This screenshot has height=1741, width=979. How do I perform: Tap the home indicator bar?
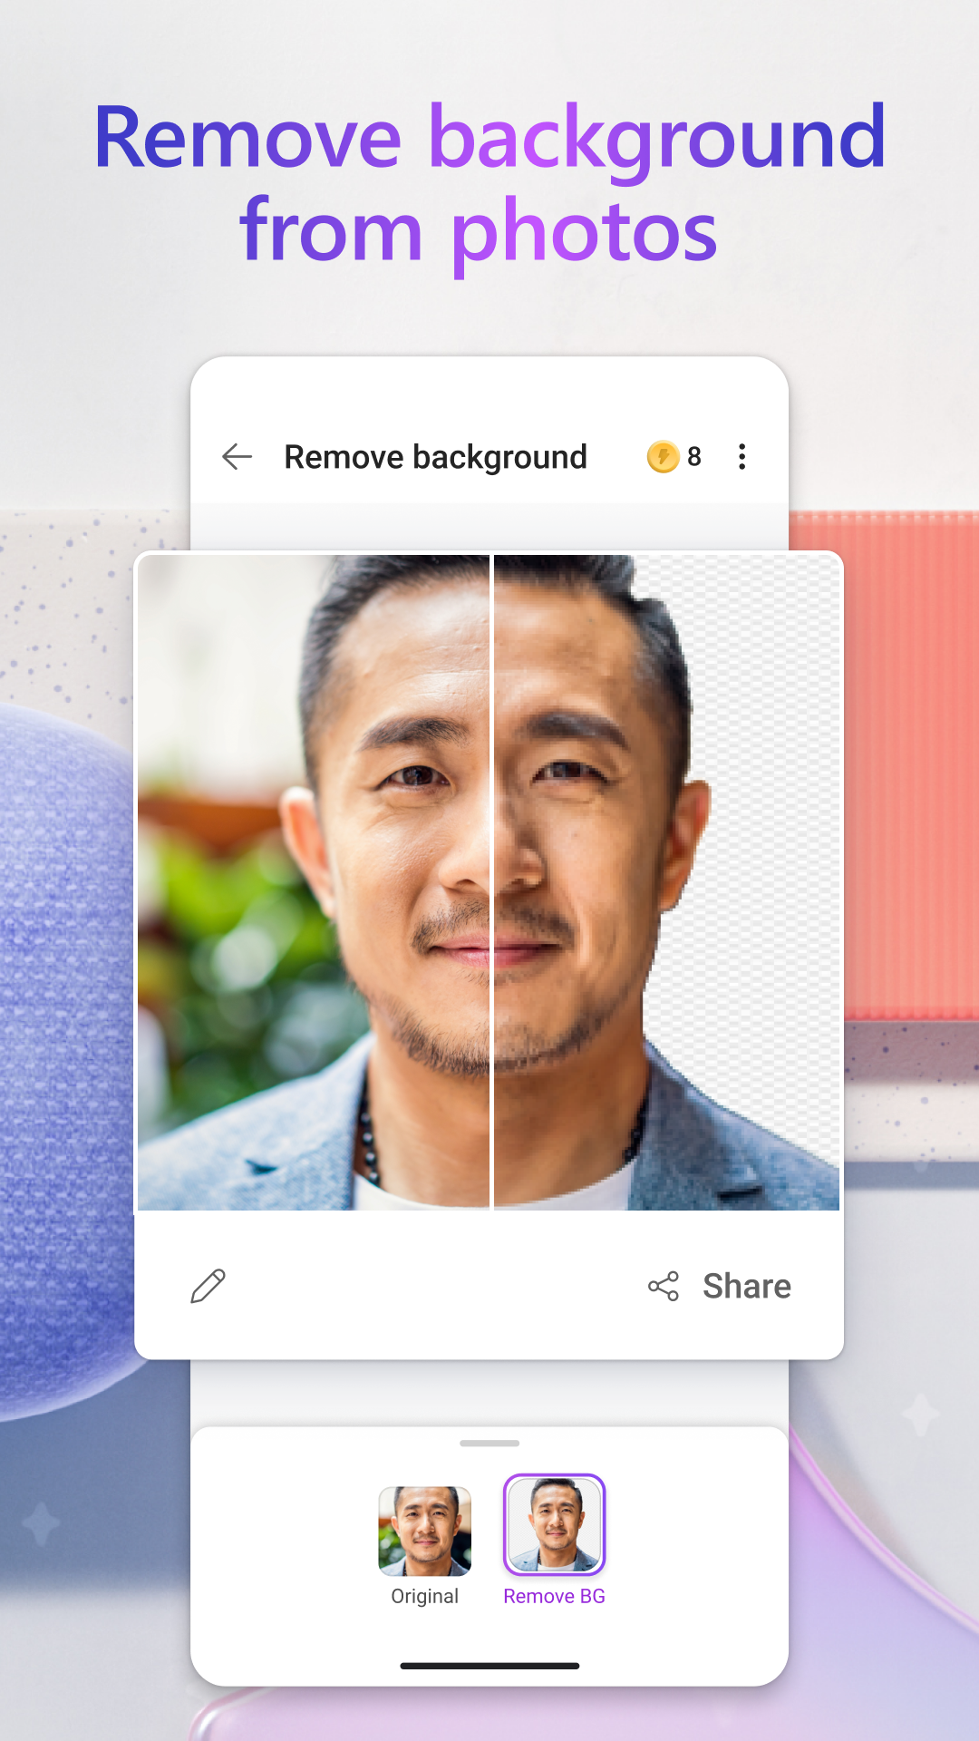pos(489,1666)
